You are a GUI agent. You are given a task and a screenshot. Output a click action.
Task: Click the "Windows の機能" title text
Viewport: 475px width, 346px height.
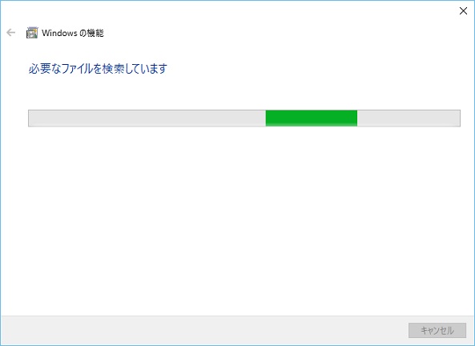tap(73, 33)
